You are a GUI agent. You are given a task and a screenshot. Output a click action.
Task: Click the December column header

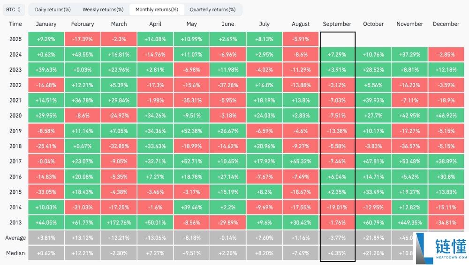(x=446, y=24)
